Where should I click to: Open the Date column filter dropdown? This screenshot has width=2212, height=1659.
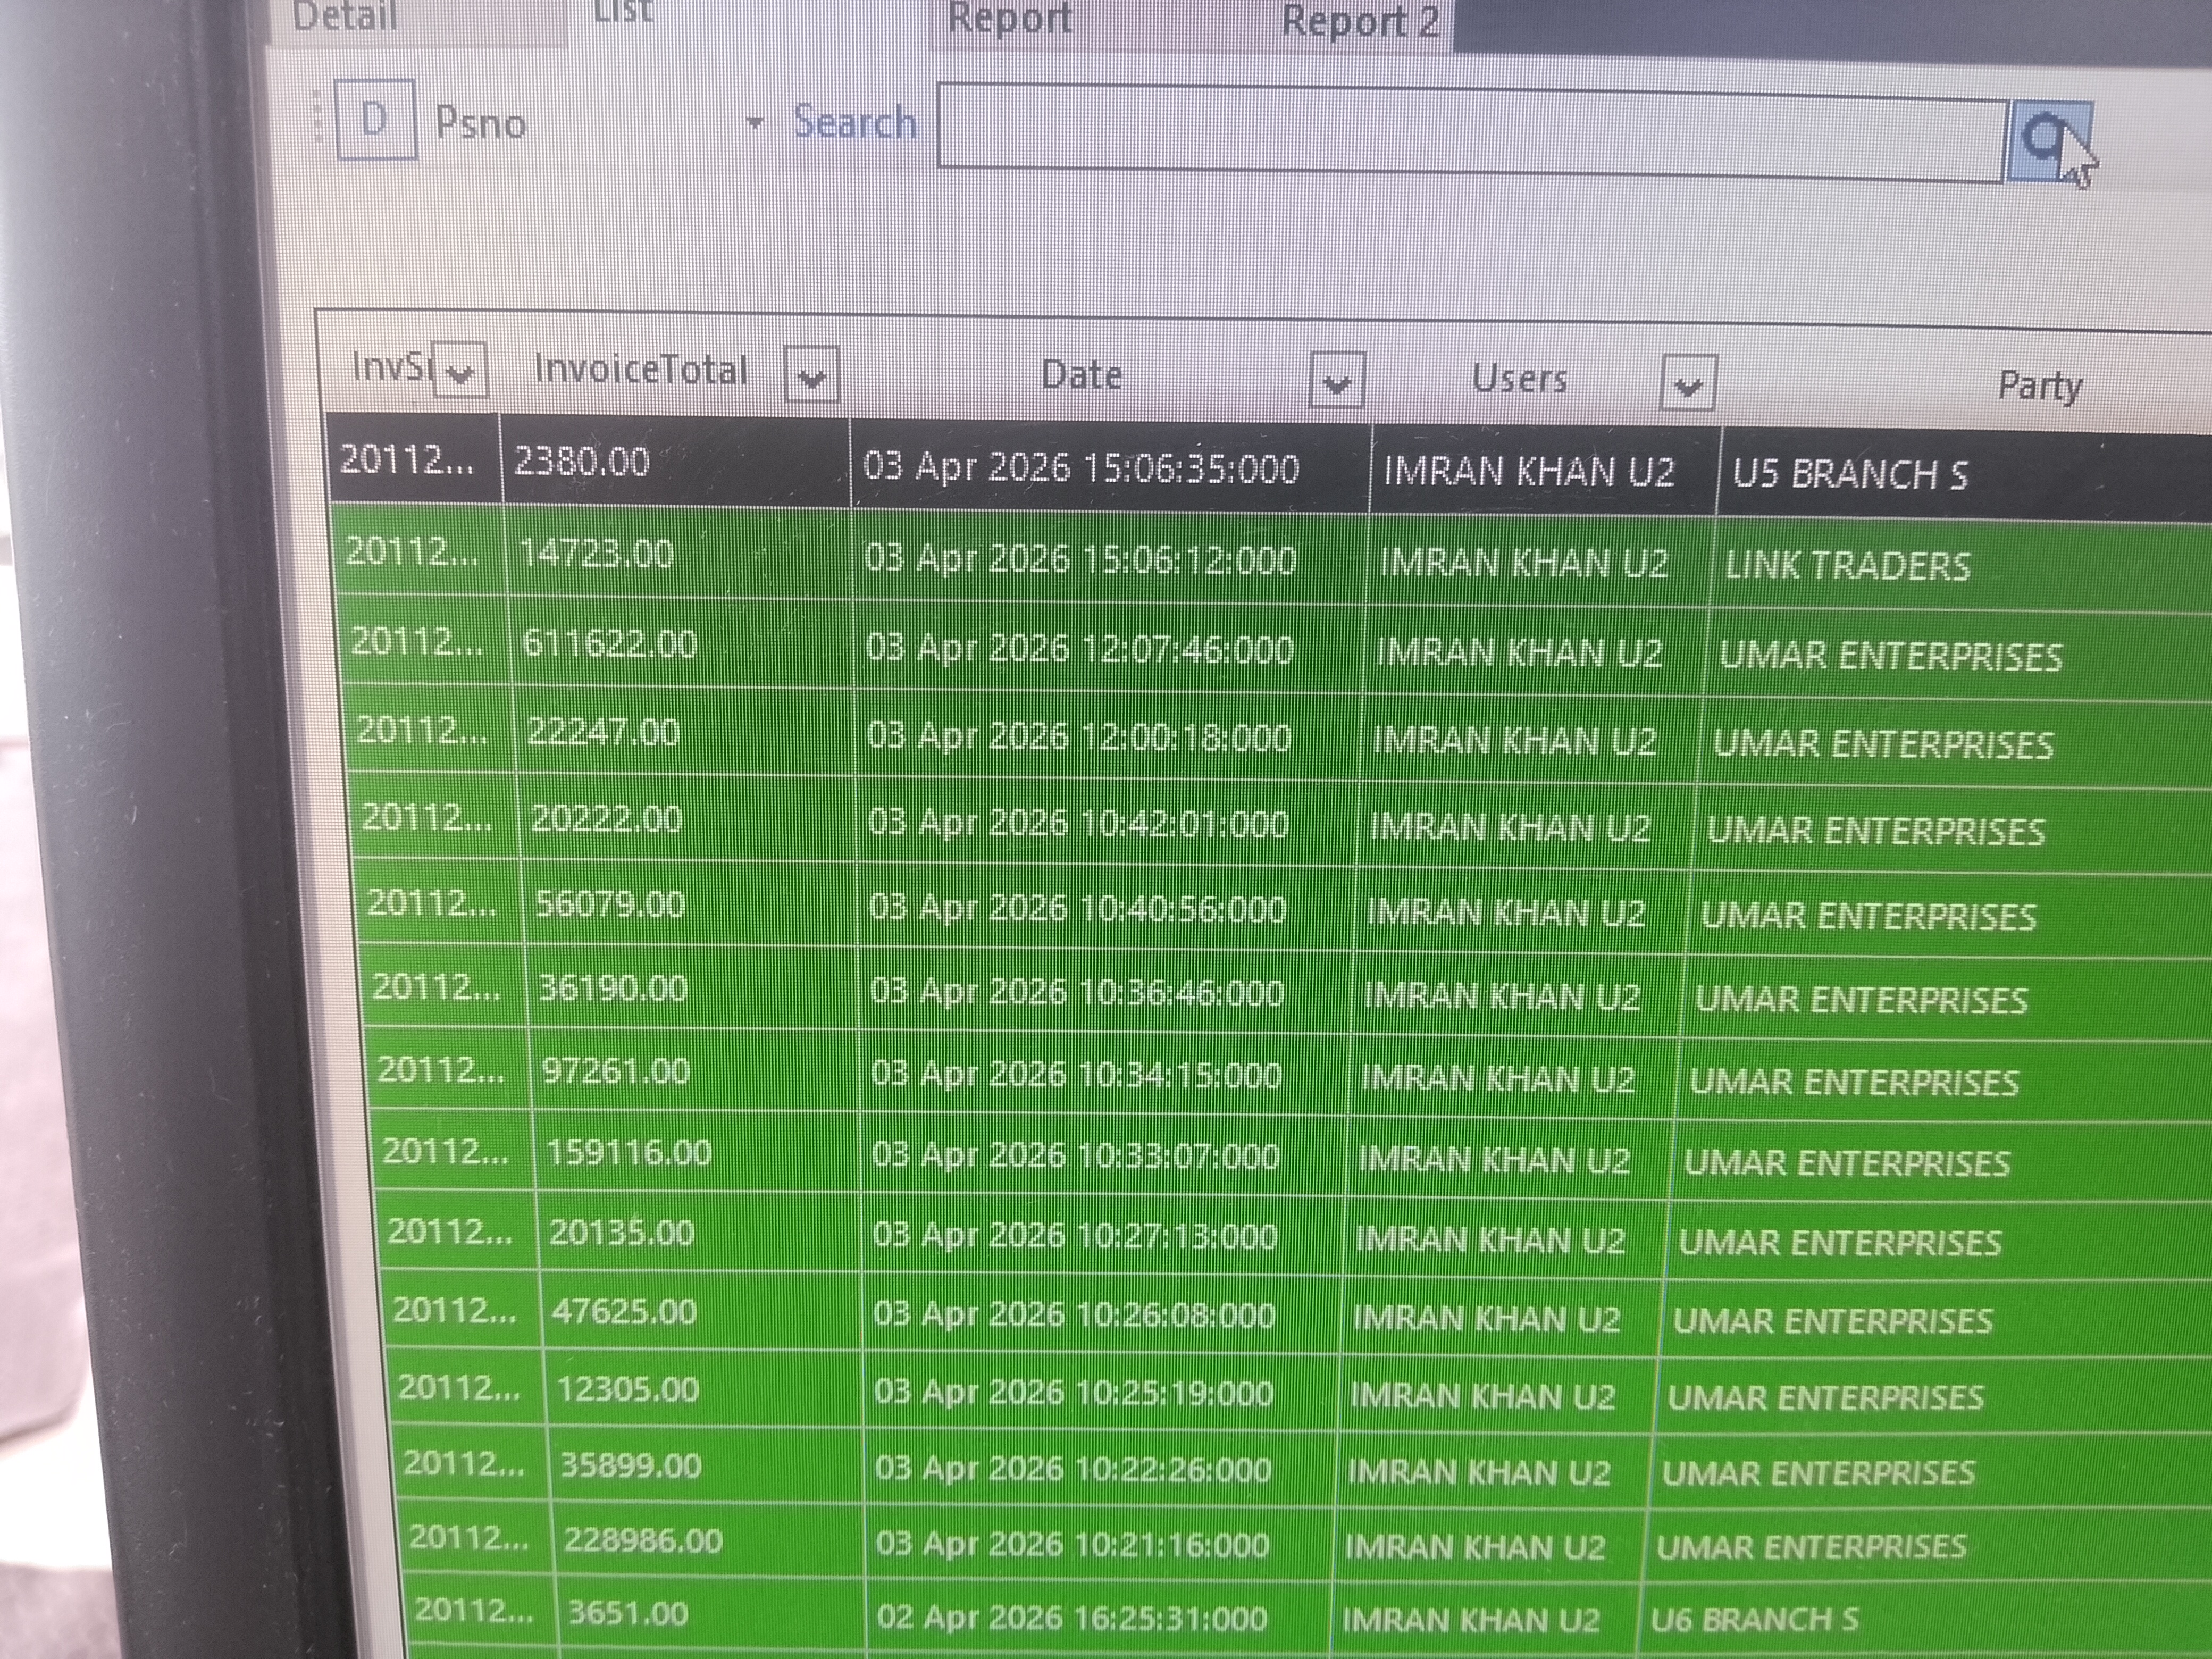pos(1336,380)
